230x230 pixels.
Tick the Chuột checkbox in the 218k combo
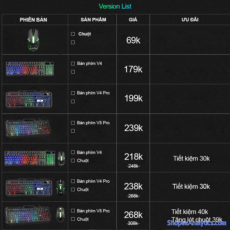[x=73, y=161]
